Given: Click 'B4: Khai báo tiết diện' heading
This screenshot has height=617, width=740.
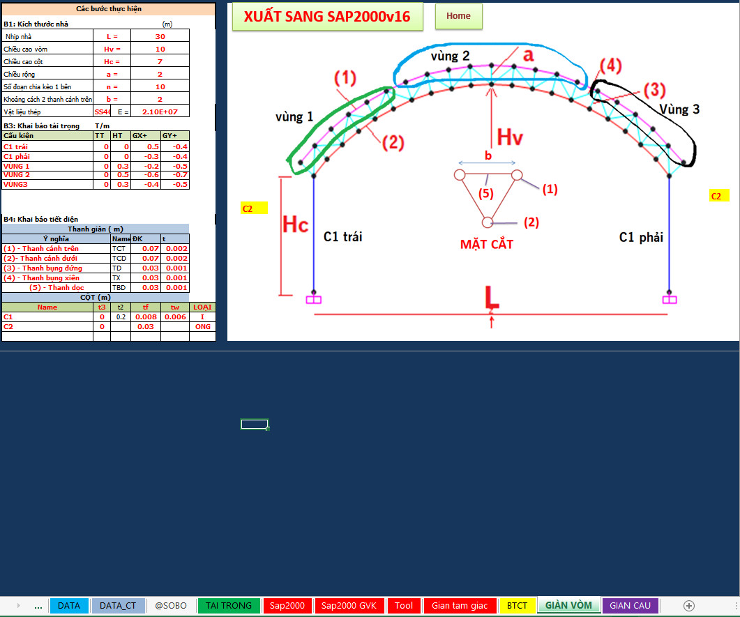Looking at the screenshot, I should coord(40,220).
